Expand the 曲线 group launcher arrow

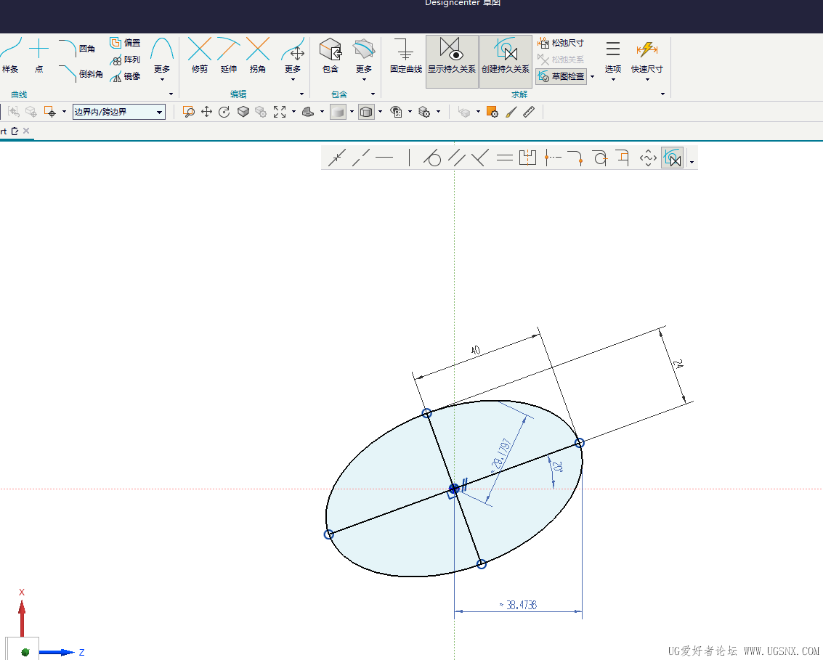click(x=171, y=94)
